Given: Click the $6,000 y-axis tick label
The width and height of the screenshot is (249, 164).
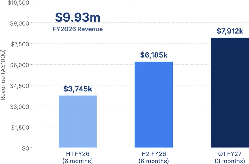Looking at the screenshot, I should click(x=20, y=65).
